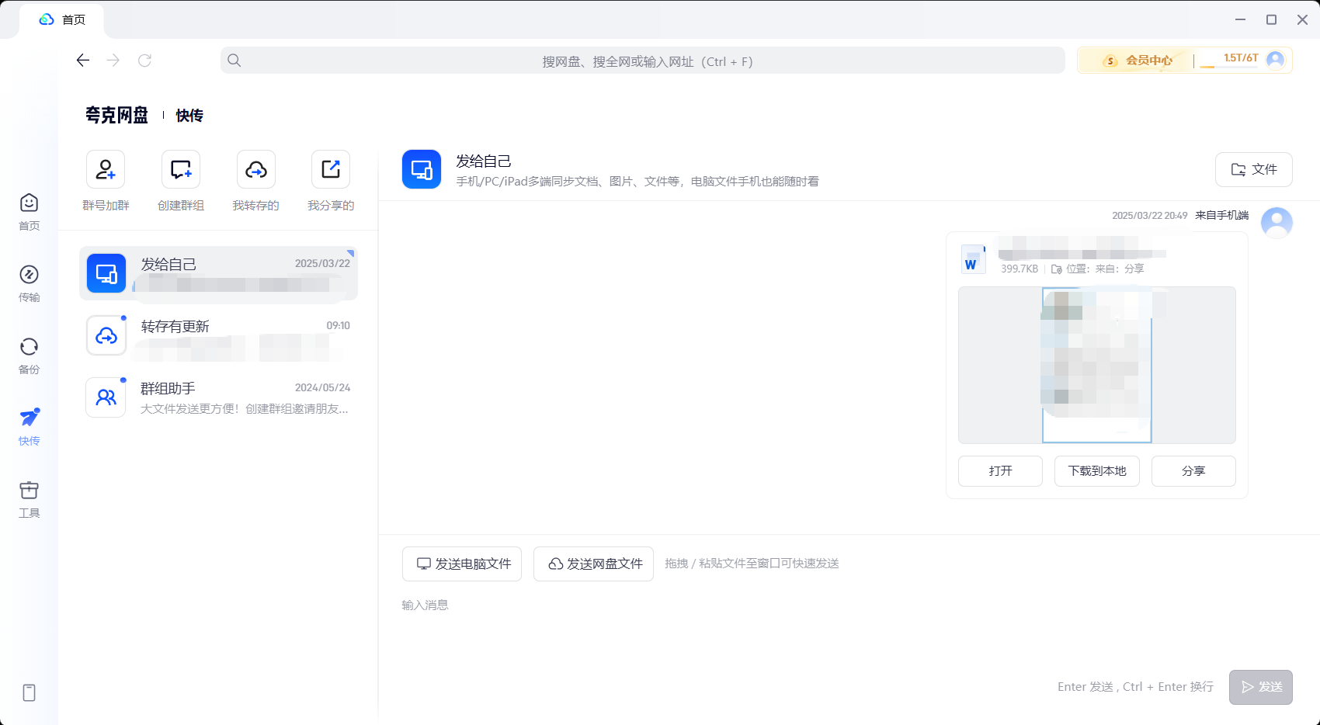The height and width of the screenshot is (725, 1320).
Task: Click the 发给自己 chat header icon
Action: (x=422, y=169)
